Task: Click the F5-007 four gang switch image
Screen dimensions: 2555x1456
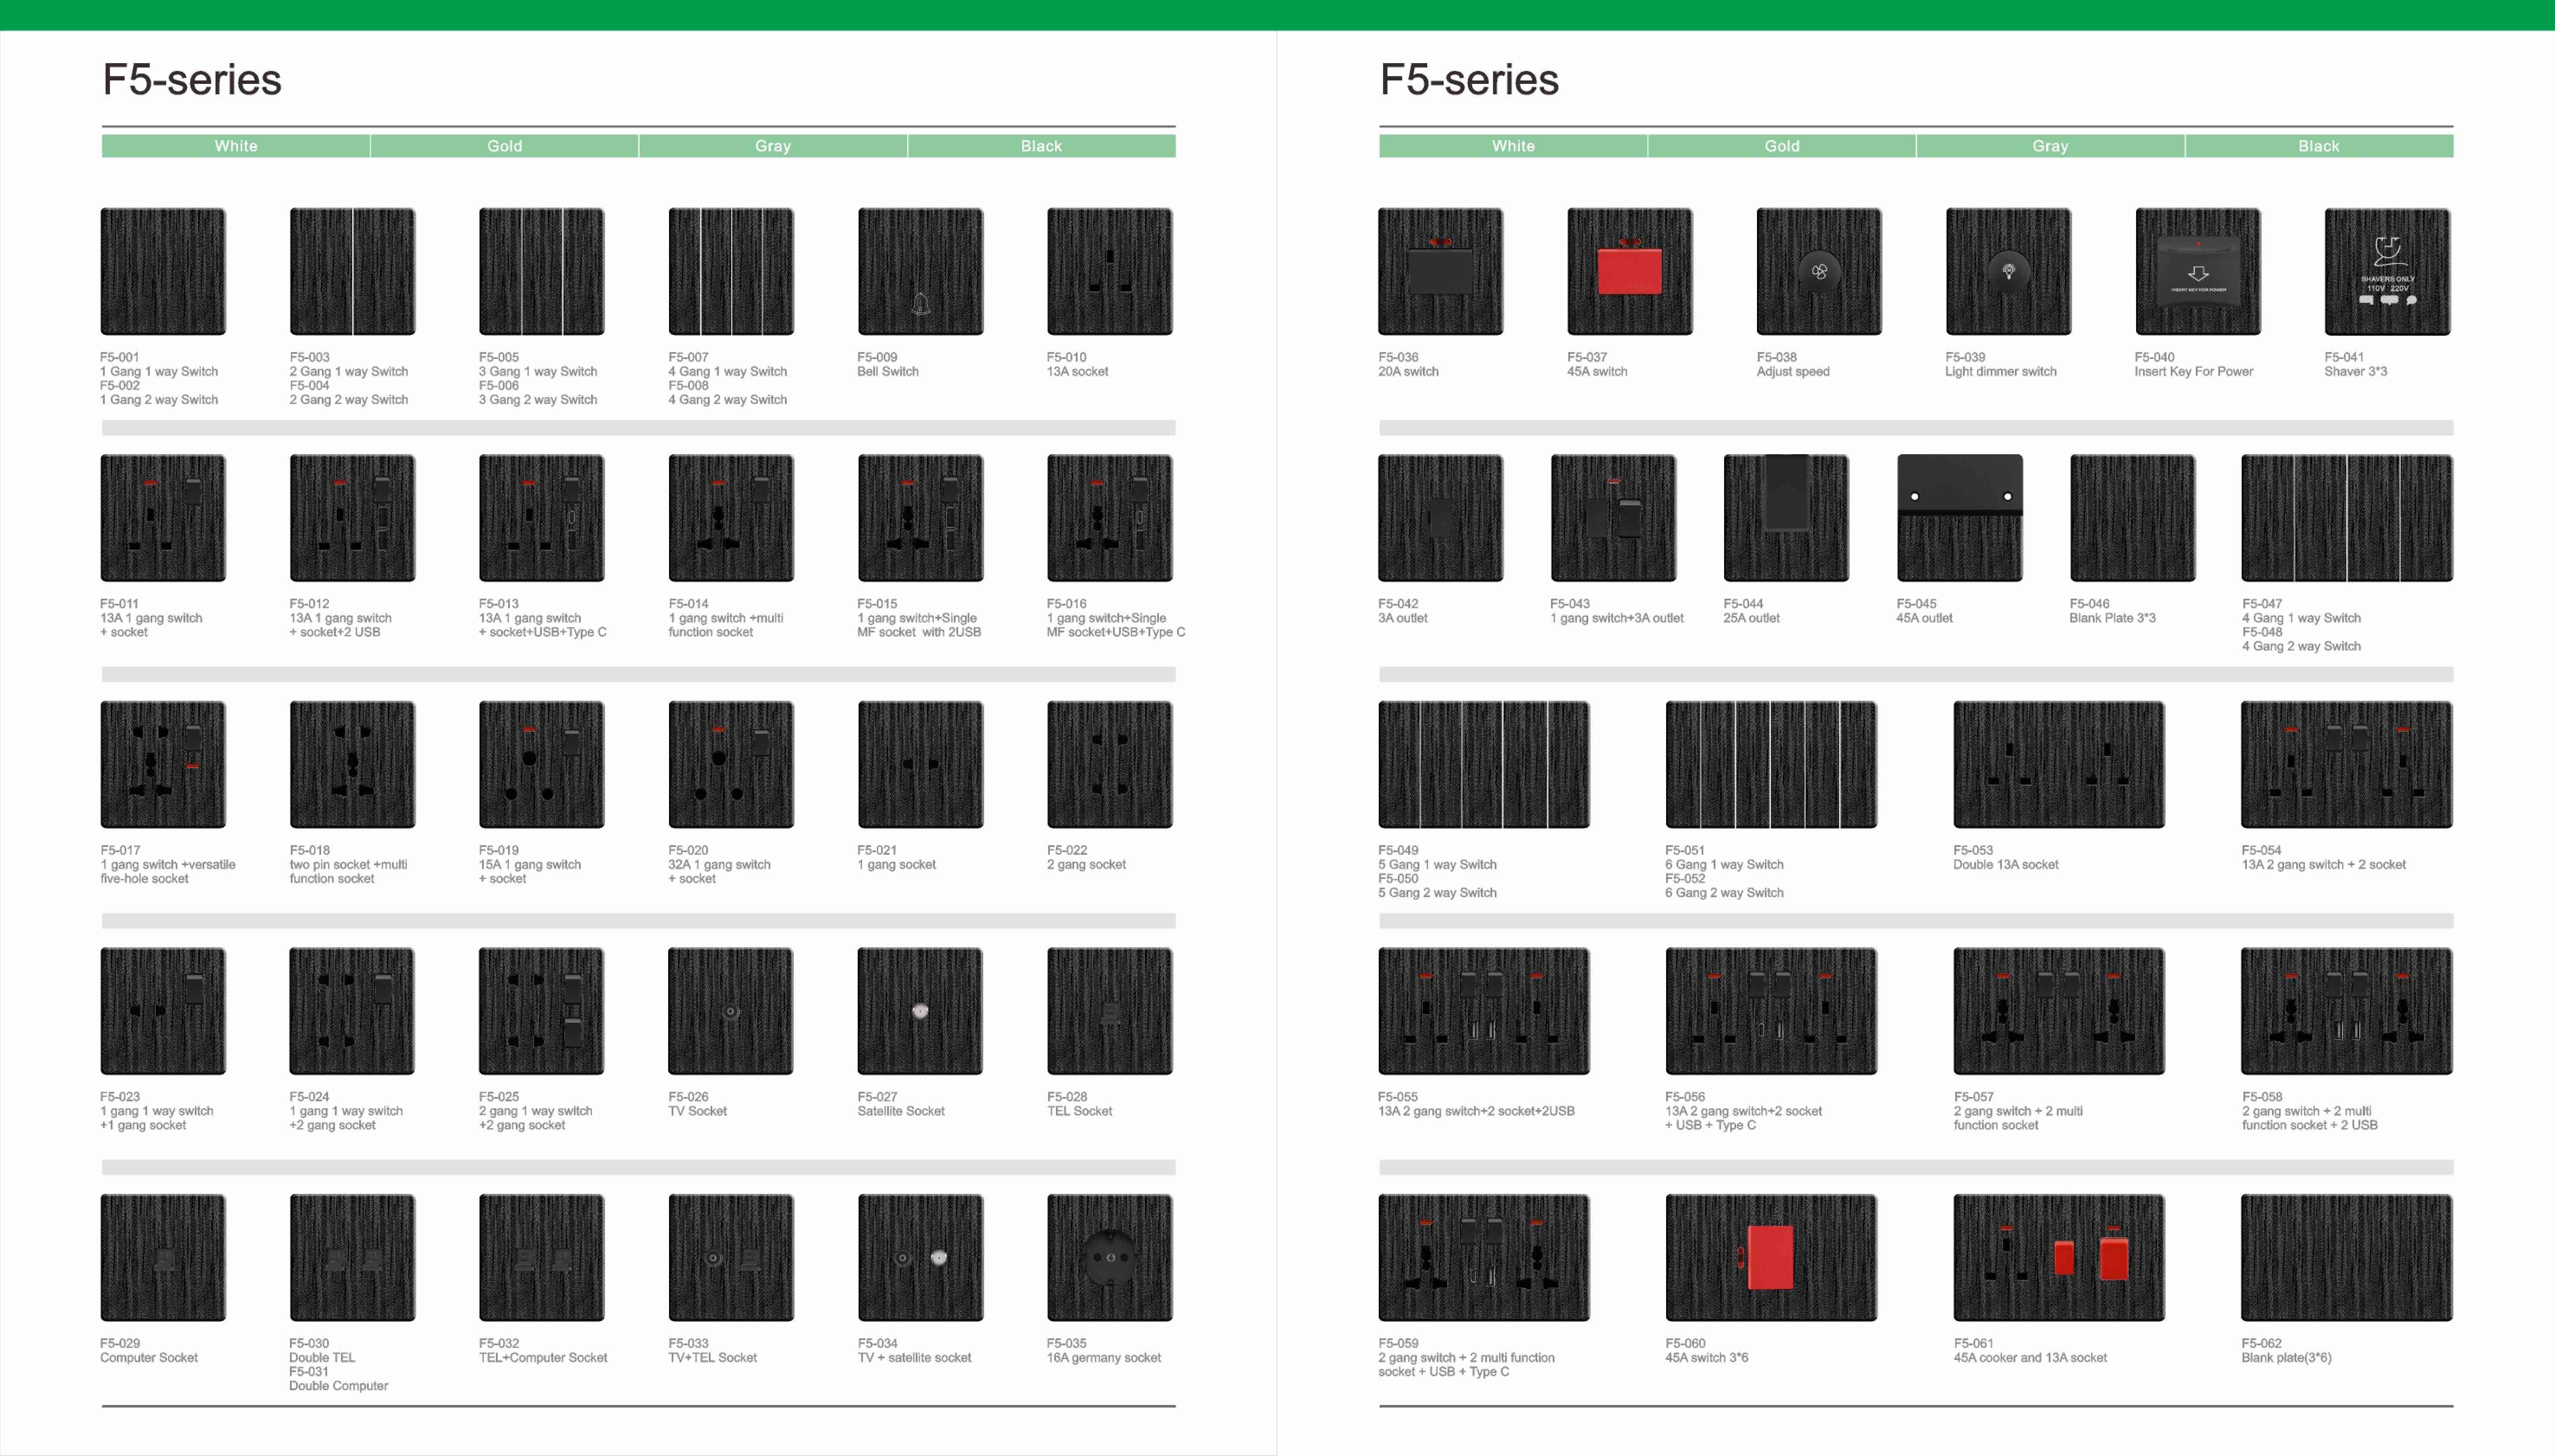Action: (730, 271)
